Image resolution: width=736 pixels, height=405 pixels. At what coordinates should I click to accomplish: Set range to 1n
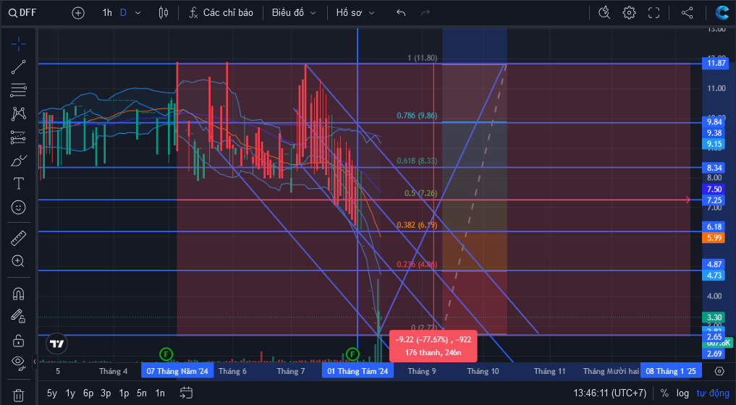(160, 393)
